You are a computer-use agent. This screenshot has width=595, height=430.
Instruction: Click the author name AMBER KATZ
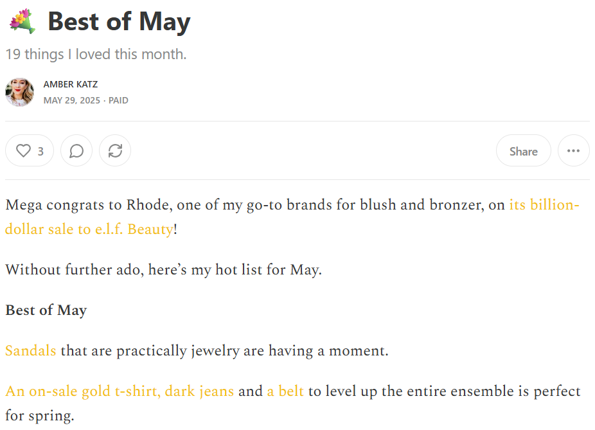71,84
